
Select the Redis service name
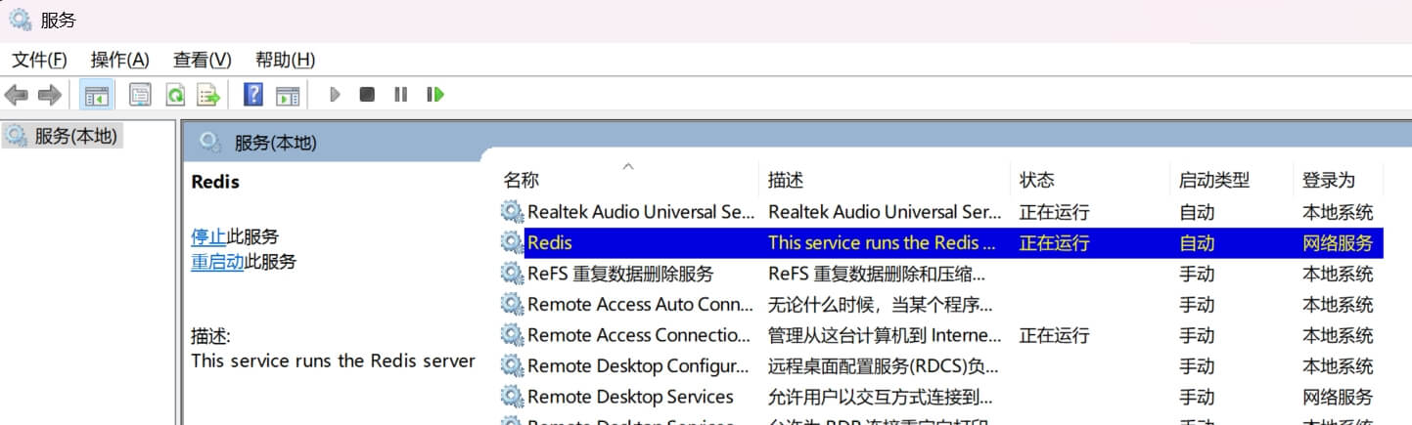[x=550, y=242]
